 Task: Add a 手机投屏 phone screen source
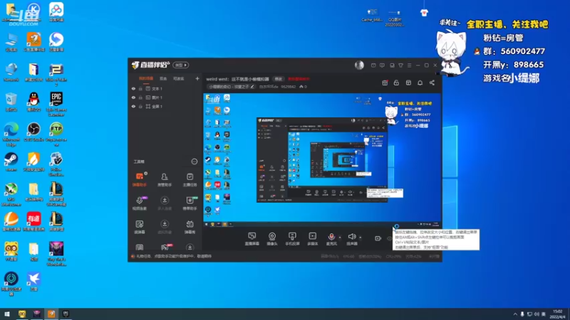[x=292, y=239]
